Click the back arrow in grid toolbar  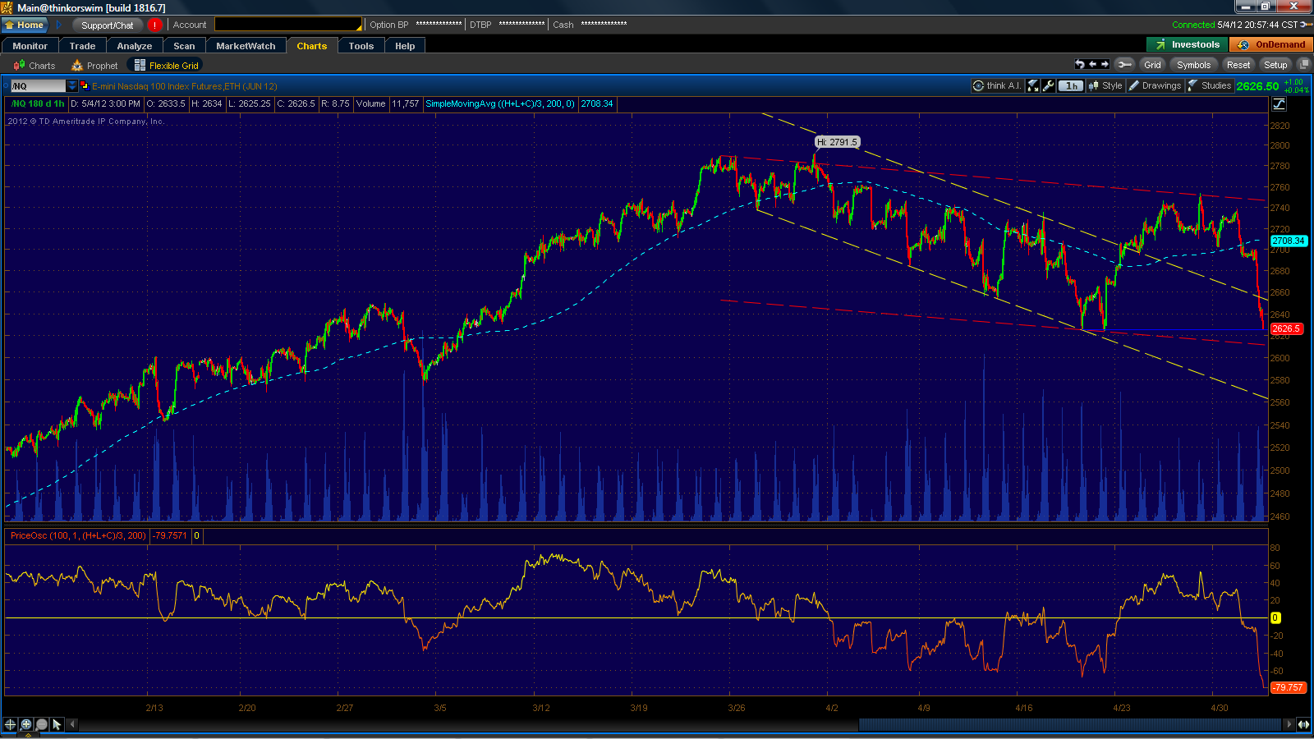(x=1092, y=64)
